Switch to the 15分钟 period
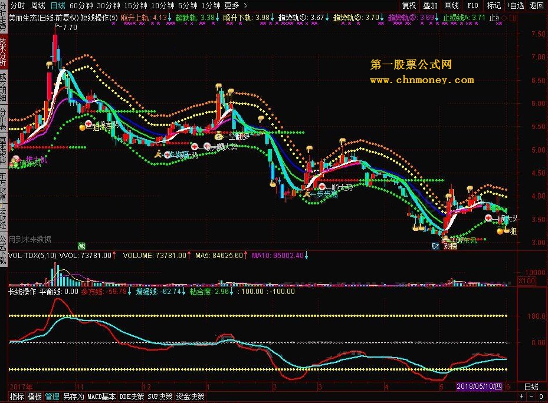The image size is (548, 403). point(136,5)
